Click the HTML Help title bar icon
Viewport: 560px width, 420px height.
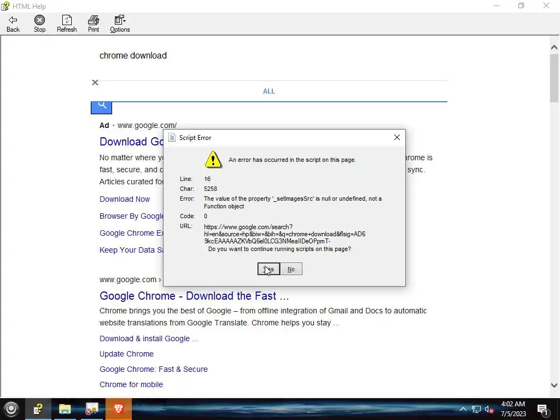tap(5, 6)
